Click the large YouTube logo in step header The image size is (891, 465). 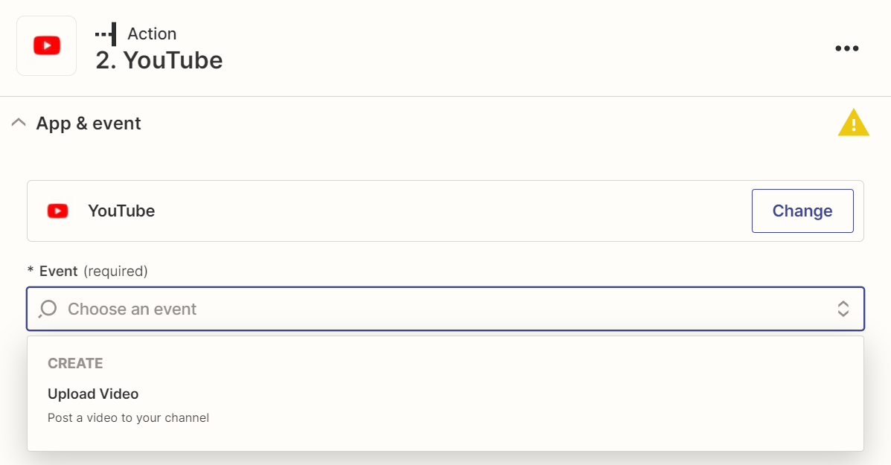tap(47, 46)
